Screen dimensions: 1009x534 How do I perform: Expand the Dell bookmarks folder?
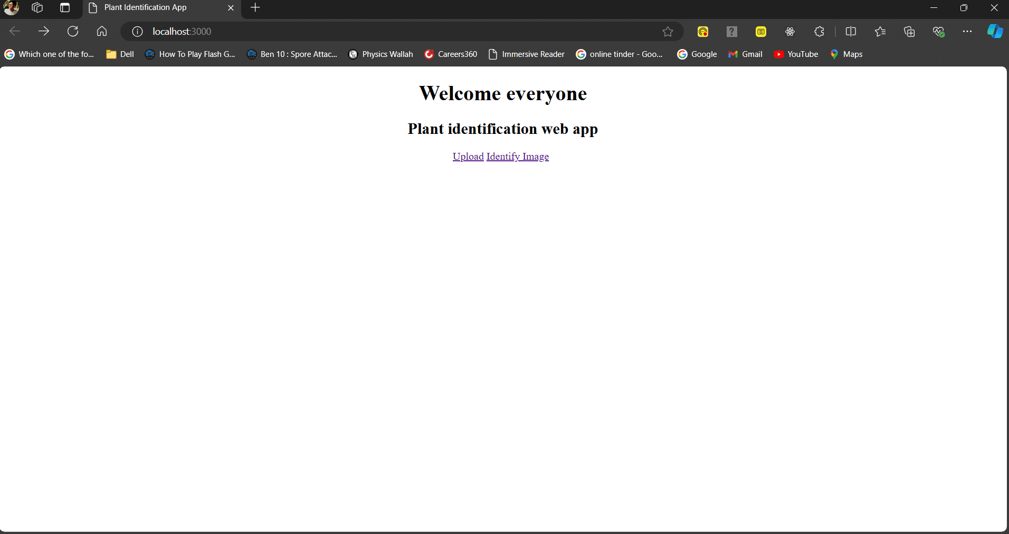pos(120,54)
